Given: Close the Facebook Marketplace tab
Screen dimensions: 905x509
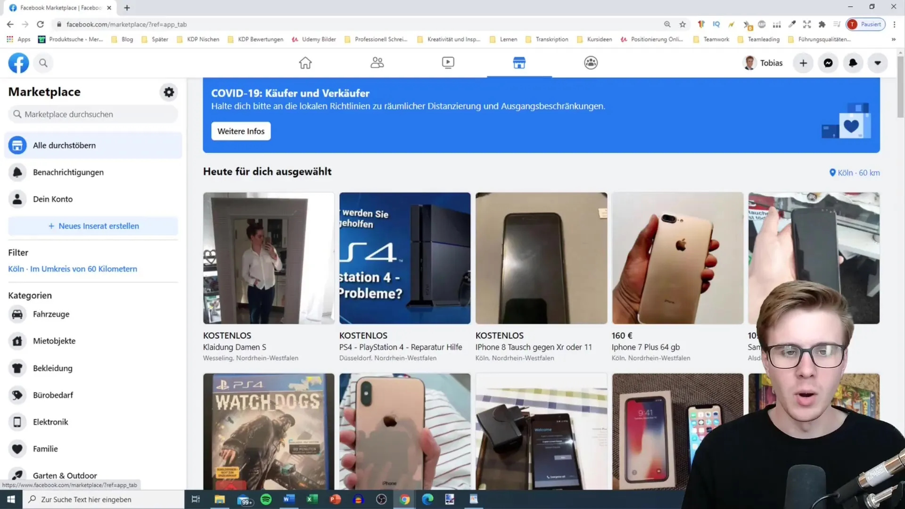Looking at the screenshot, I should (109, 8).
